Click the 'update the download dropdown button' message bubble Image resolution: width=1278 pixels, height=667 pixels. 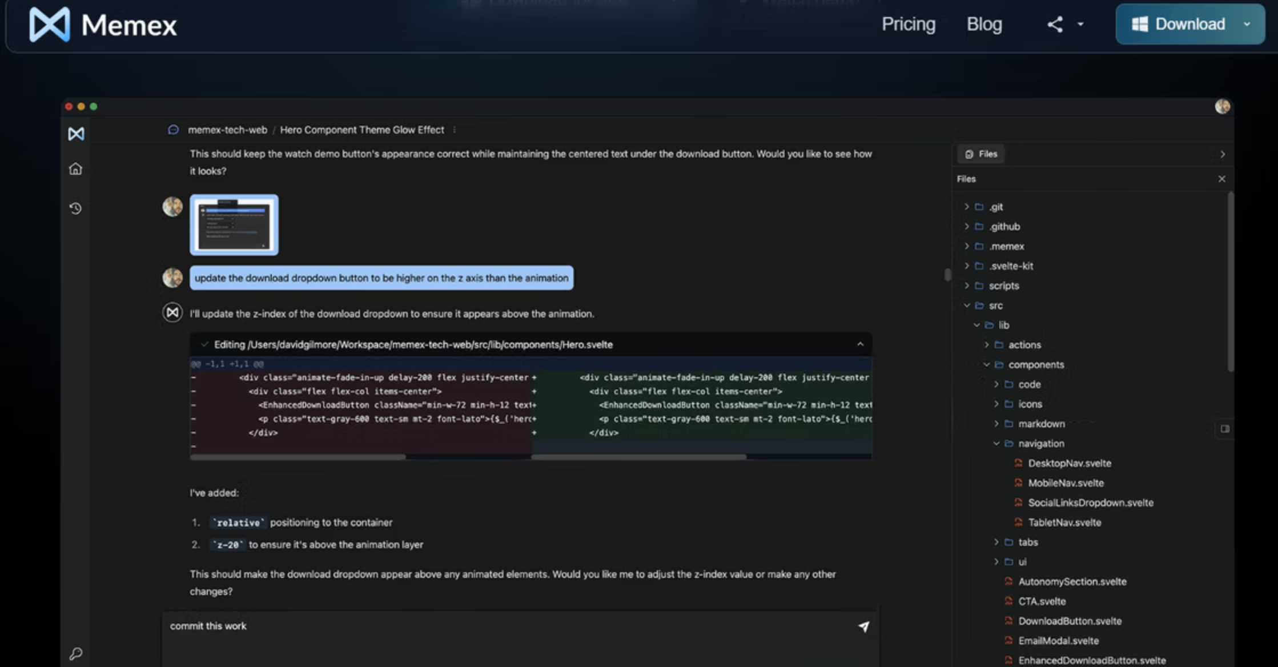click(x=381, y=278)
